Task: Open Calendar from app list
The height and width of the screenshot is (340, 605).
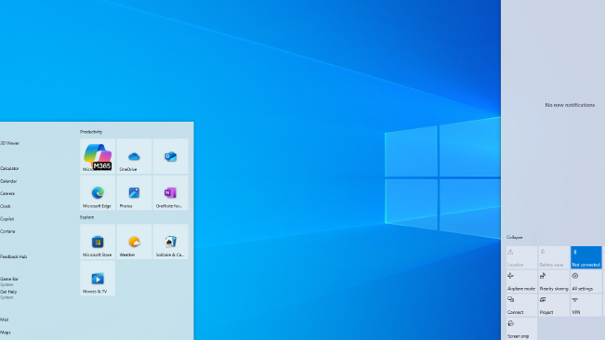Action: [x=8, y=181]
